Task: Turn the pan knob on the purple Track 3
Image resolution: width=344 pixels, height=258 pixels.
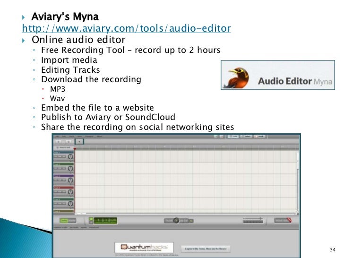Action: (70, 180)
